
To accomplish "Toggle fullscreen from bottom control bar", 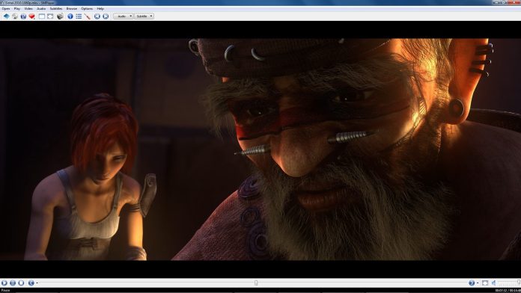I will pos(485,283).
